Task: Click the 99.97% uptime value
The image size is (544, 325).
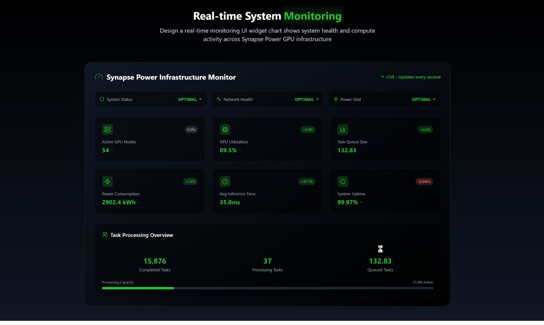Action: (348, 202)
